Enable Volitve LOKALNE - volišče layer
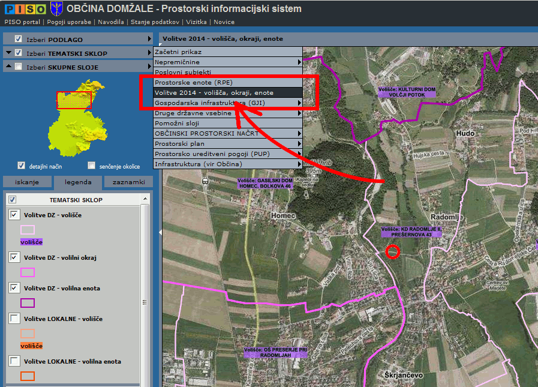The height and width of the screenshot is (387, 538). click(x=14, y=319)
